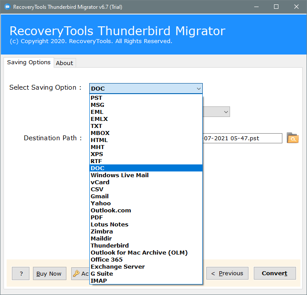307x295 pixels.
Task: Open help with the ? button
Action: pyautogui.click(x=21, y=273)
